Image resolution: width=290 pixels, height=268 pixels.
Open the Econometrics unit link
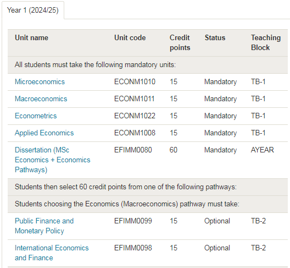tap(36, 116)
